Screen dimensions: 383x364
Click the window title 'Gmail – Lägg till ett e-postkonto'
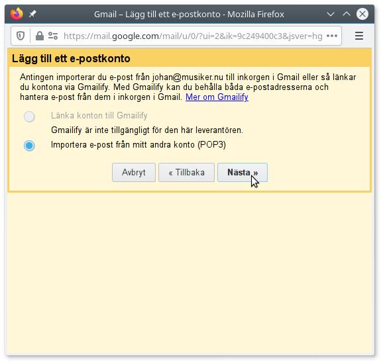(x=189, y=14)
